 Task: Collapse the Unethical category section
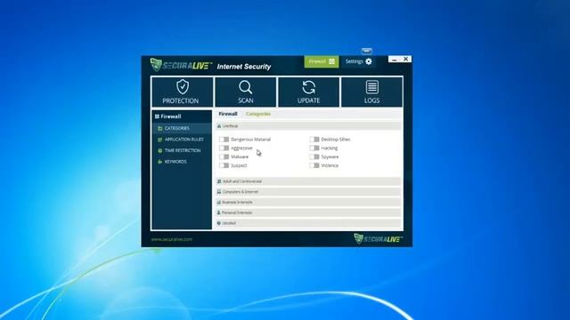click(x=308, y=126)
